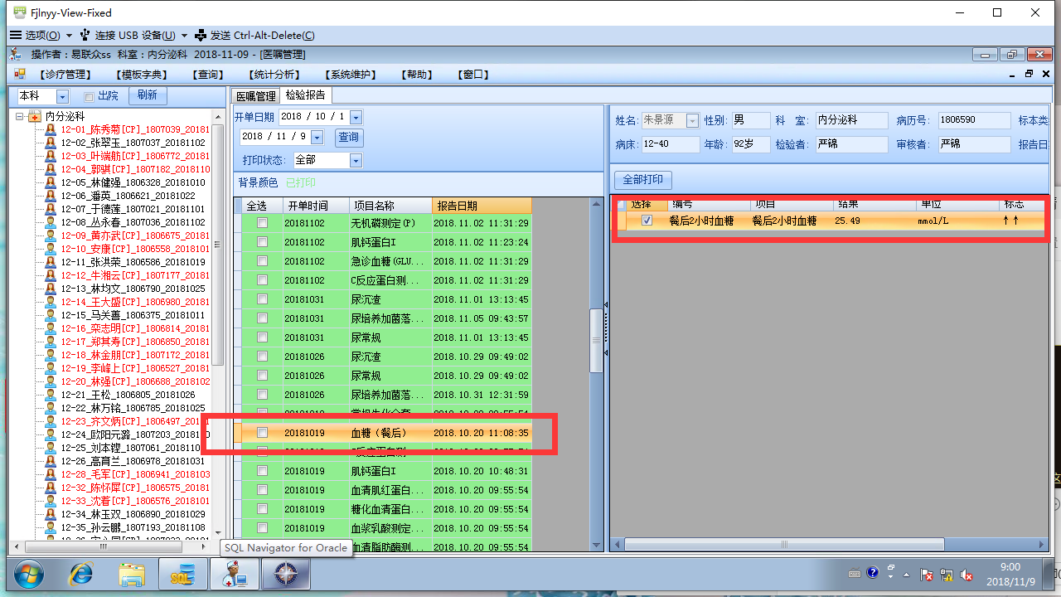Select patient 12-24 欧阳元露 in the tree
Viewport: 1061px width, 597px height.
click(135, 434)
